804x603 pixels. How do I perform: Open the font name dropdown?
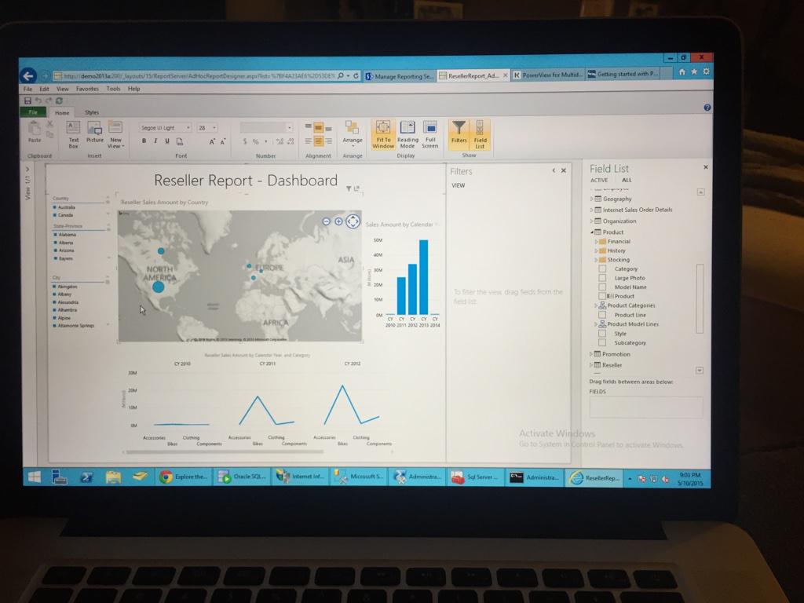tap(188, 128)
